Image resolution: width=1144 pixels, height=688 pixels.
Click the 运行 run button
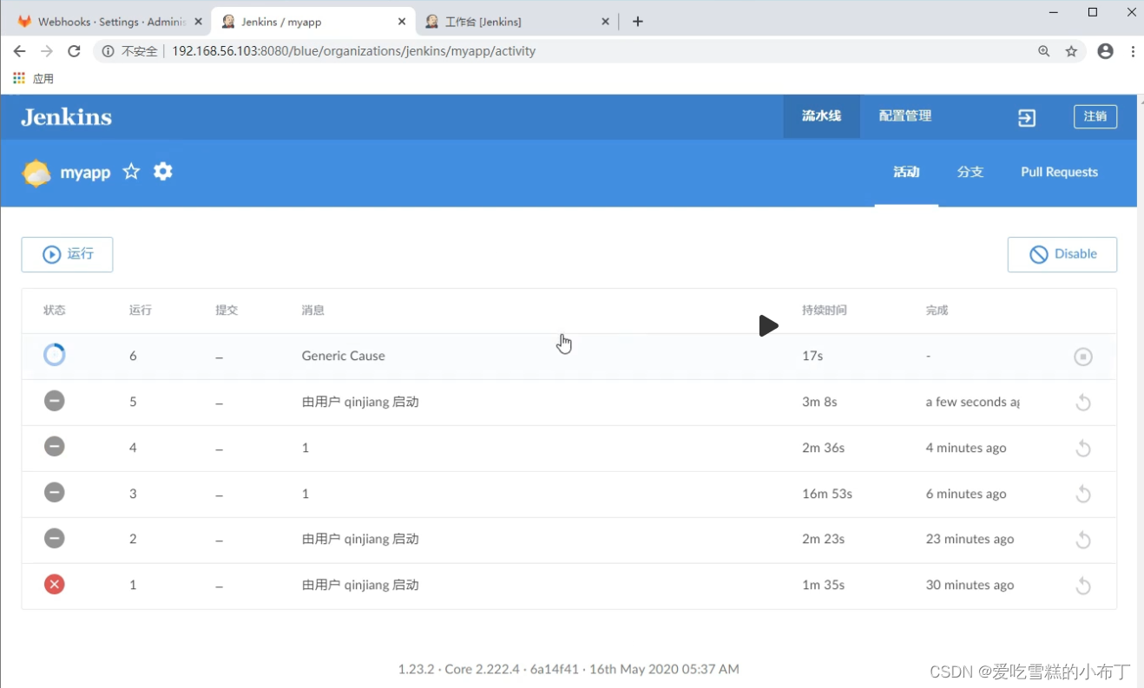point(67,254)
